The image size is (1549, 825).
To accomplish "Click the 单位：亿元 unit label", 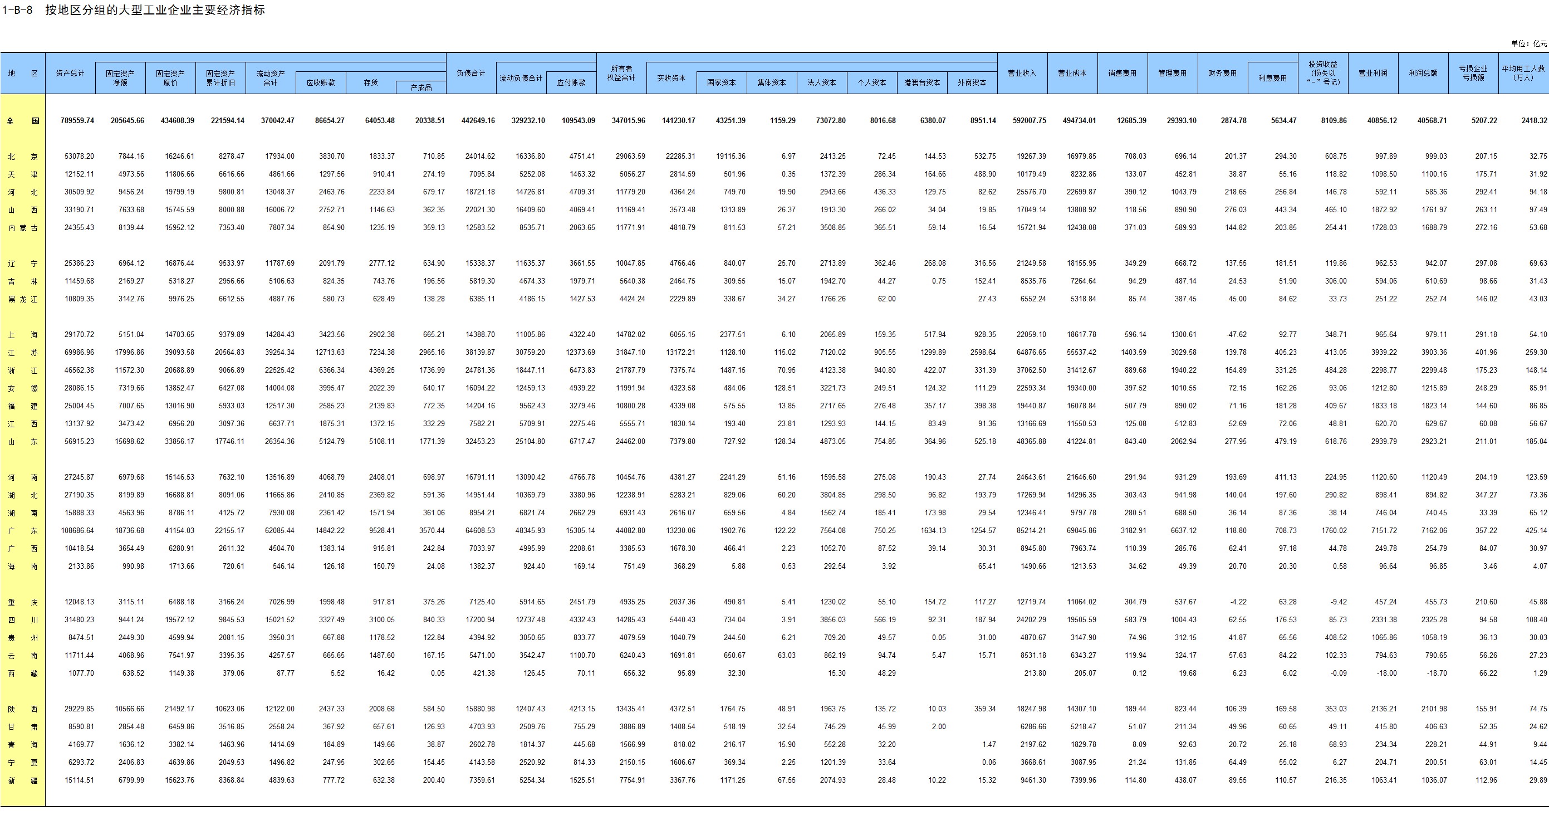I will 1528,43.
